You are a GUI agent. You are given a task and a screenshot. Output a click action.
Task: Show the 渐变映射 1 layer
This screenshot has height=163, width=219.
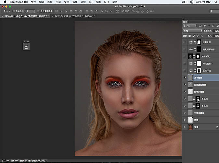[185, 63]
